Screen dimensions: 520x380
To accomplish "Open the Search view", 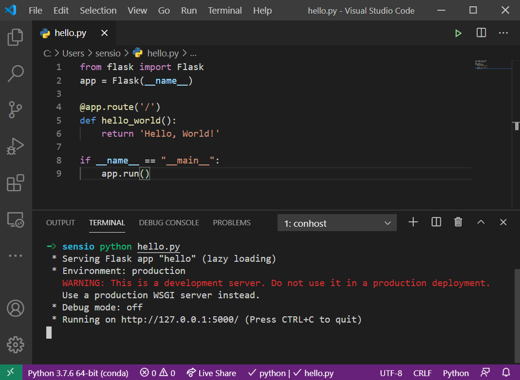I will pos(15,73).
